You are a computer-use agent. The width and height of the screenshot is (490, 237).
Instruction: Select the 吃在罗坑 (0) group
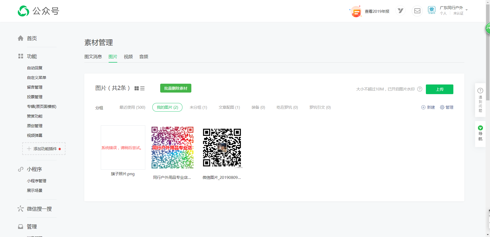[287, 107]
